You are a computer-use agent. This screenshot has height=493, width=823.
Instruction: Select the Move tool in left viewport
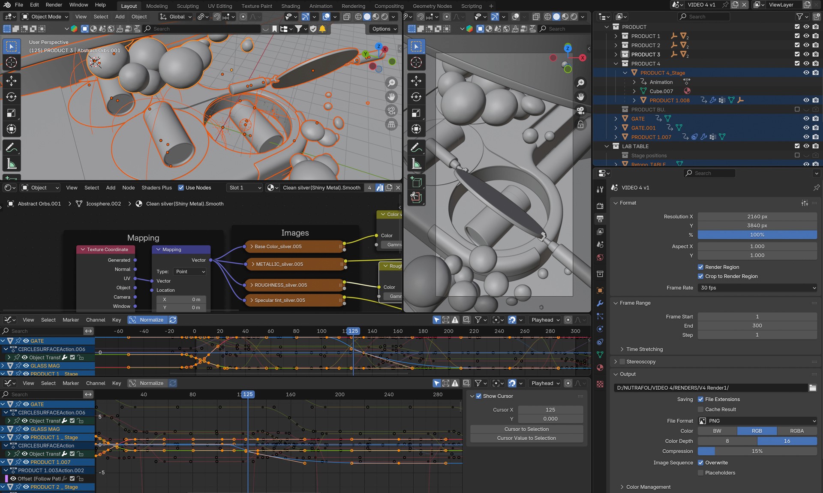click(12, 81)
